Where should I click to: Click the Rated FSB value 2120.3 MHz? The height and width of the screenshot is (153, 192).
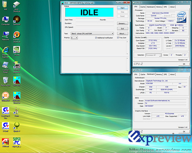click(x=153, y=49)
